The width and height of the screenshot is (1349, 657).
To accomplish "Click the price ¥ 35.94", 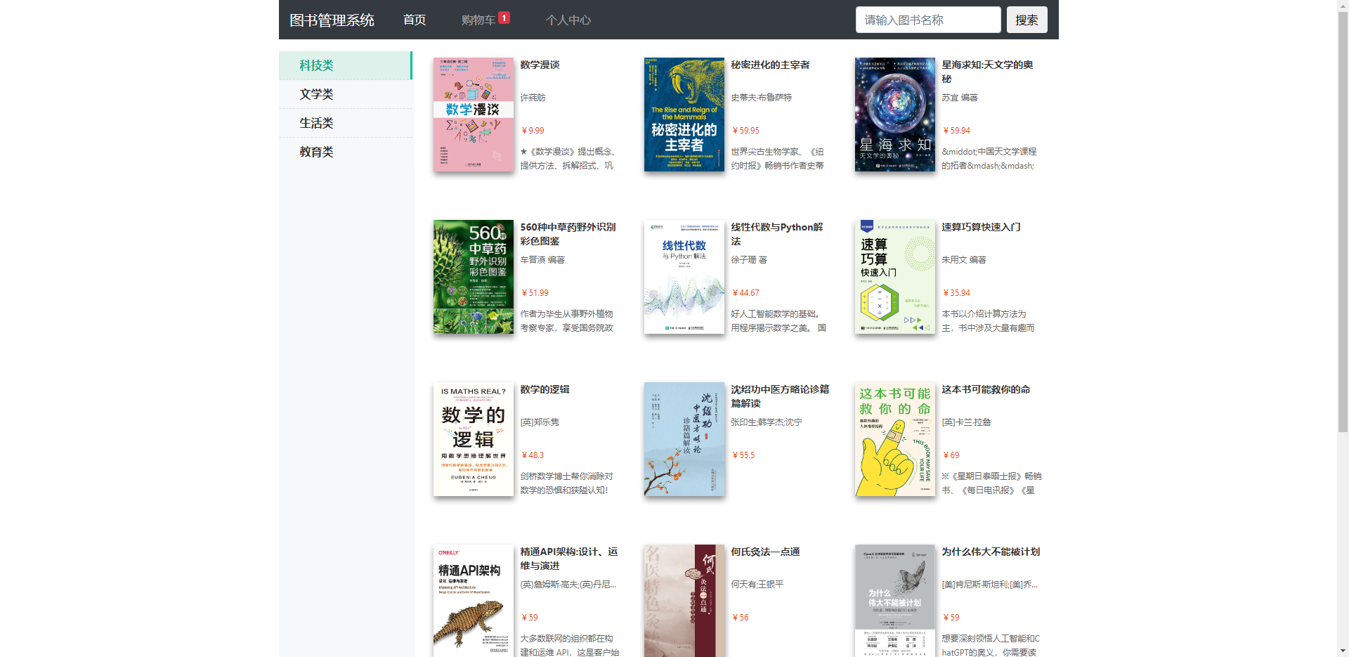I will click(x=956, y=293).
